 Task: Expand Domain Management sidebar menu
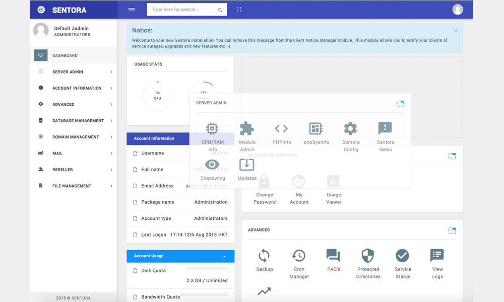[x=74, y=137]
